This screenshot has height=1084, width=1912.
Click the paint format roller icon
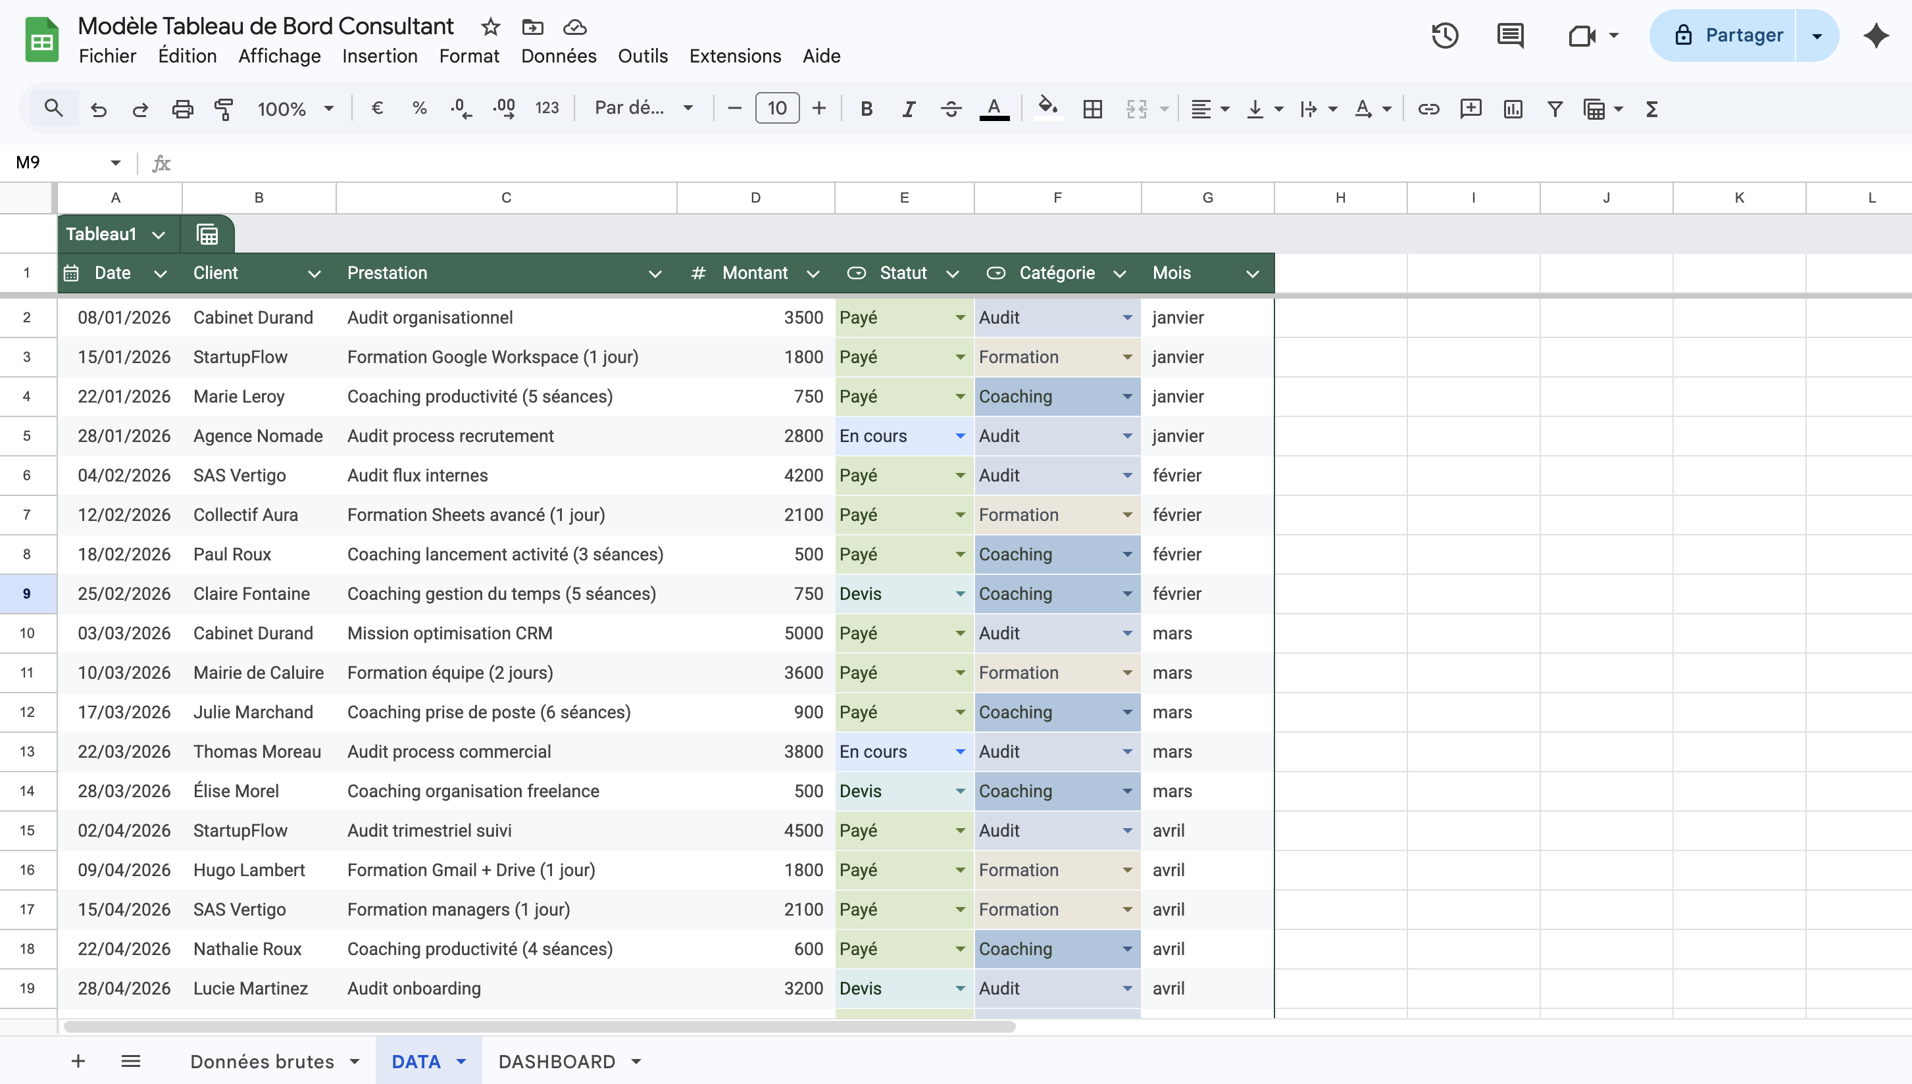click(223, 109)
